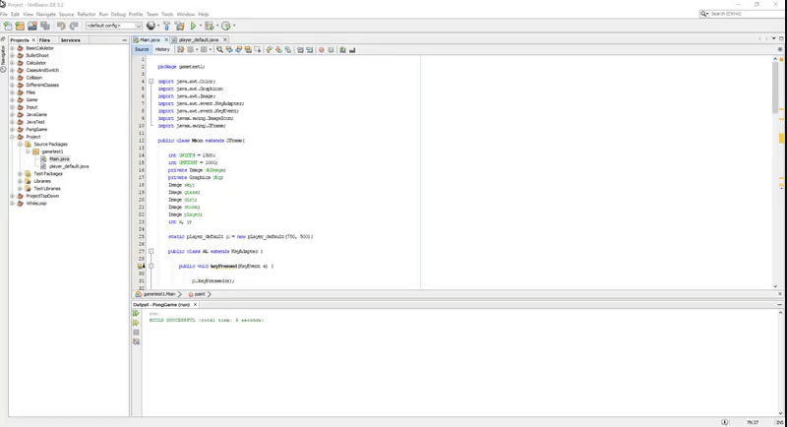This screenshot has height=427, width=787.
Task: Expand the Libraries node
Action: [20, 181]
